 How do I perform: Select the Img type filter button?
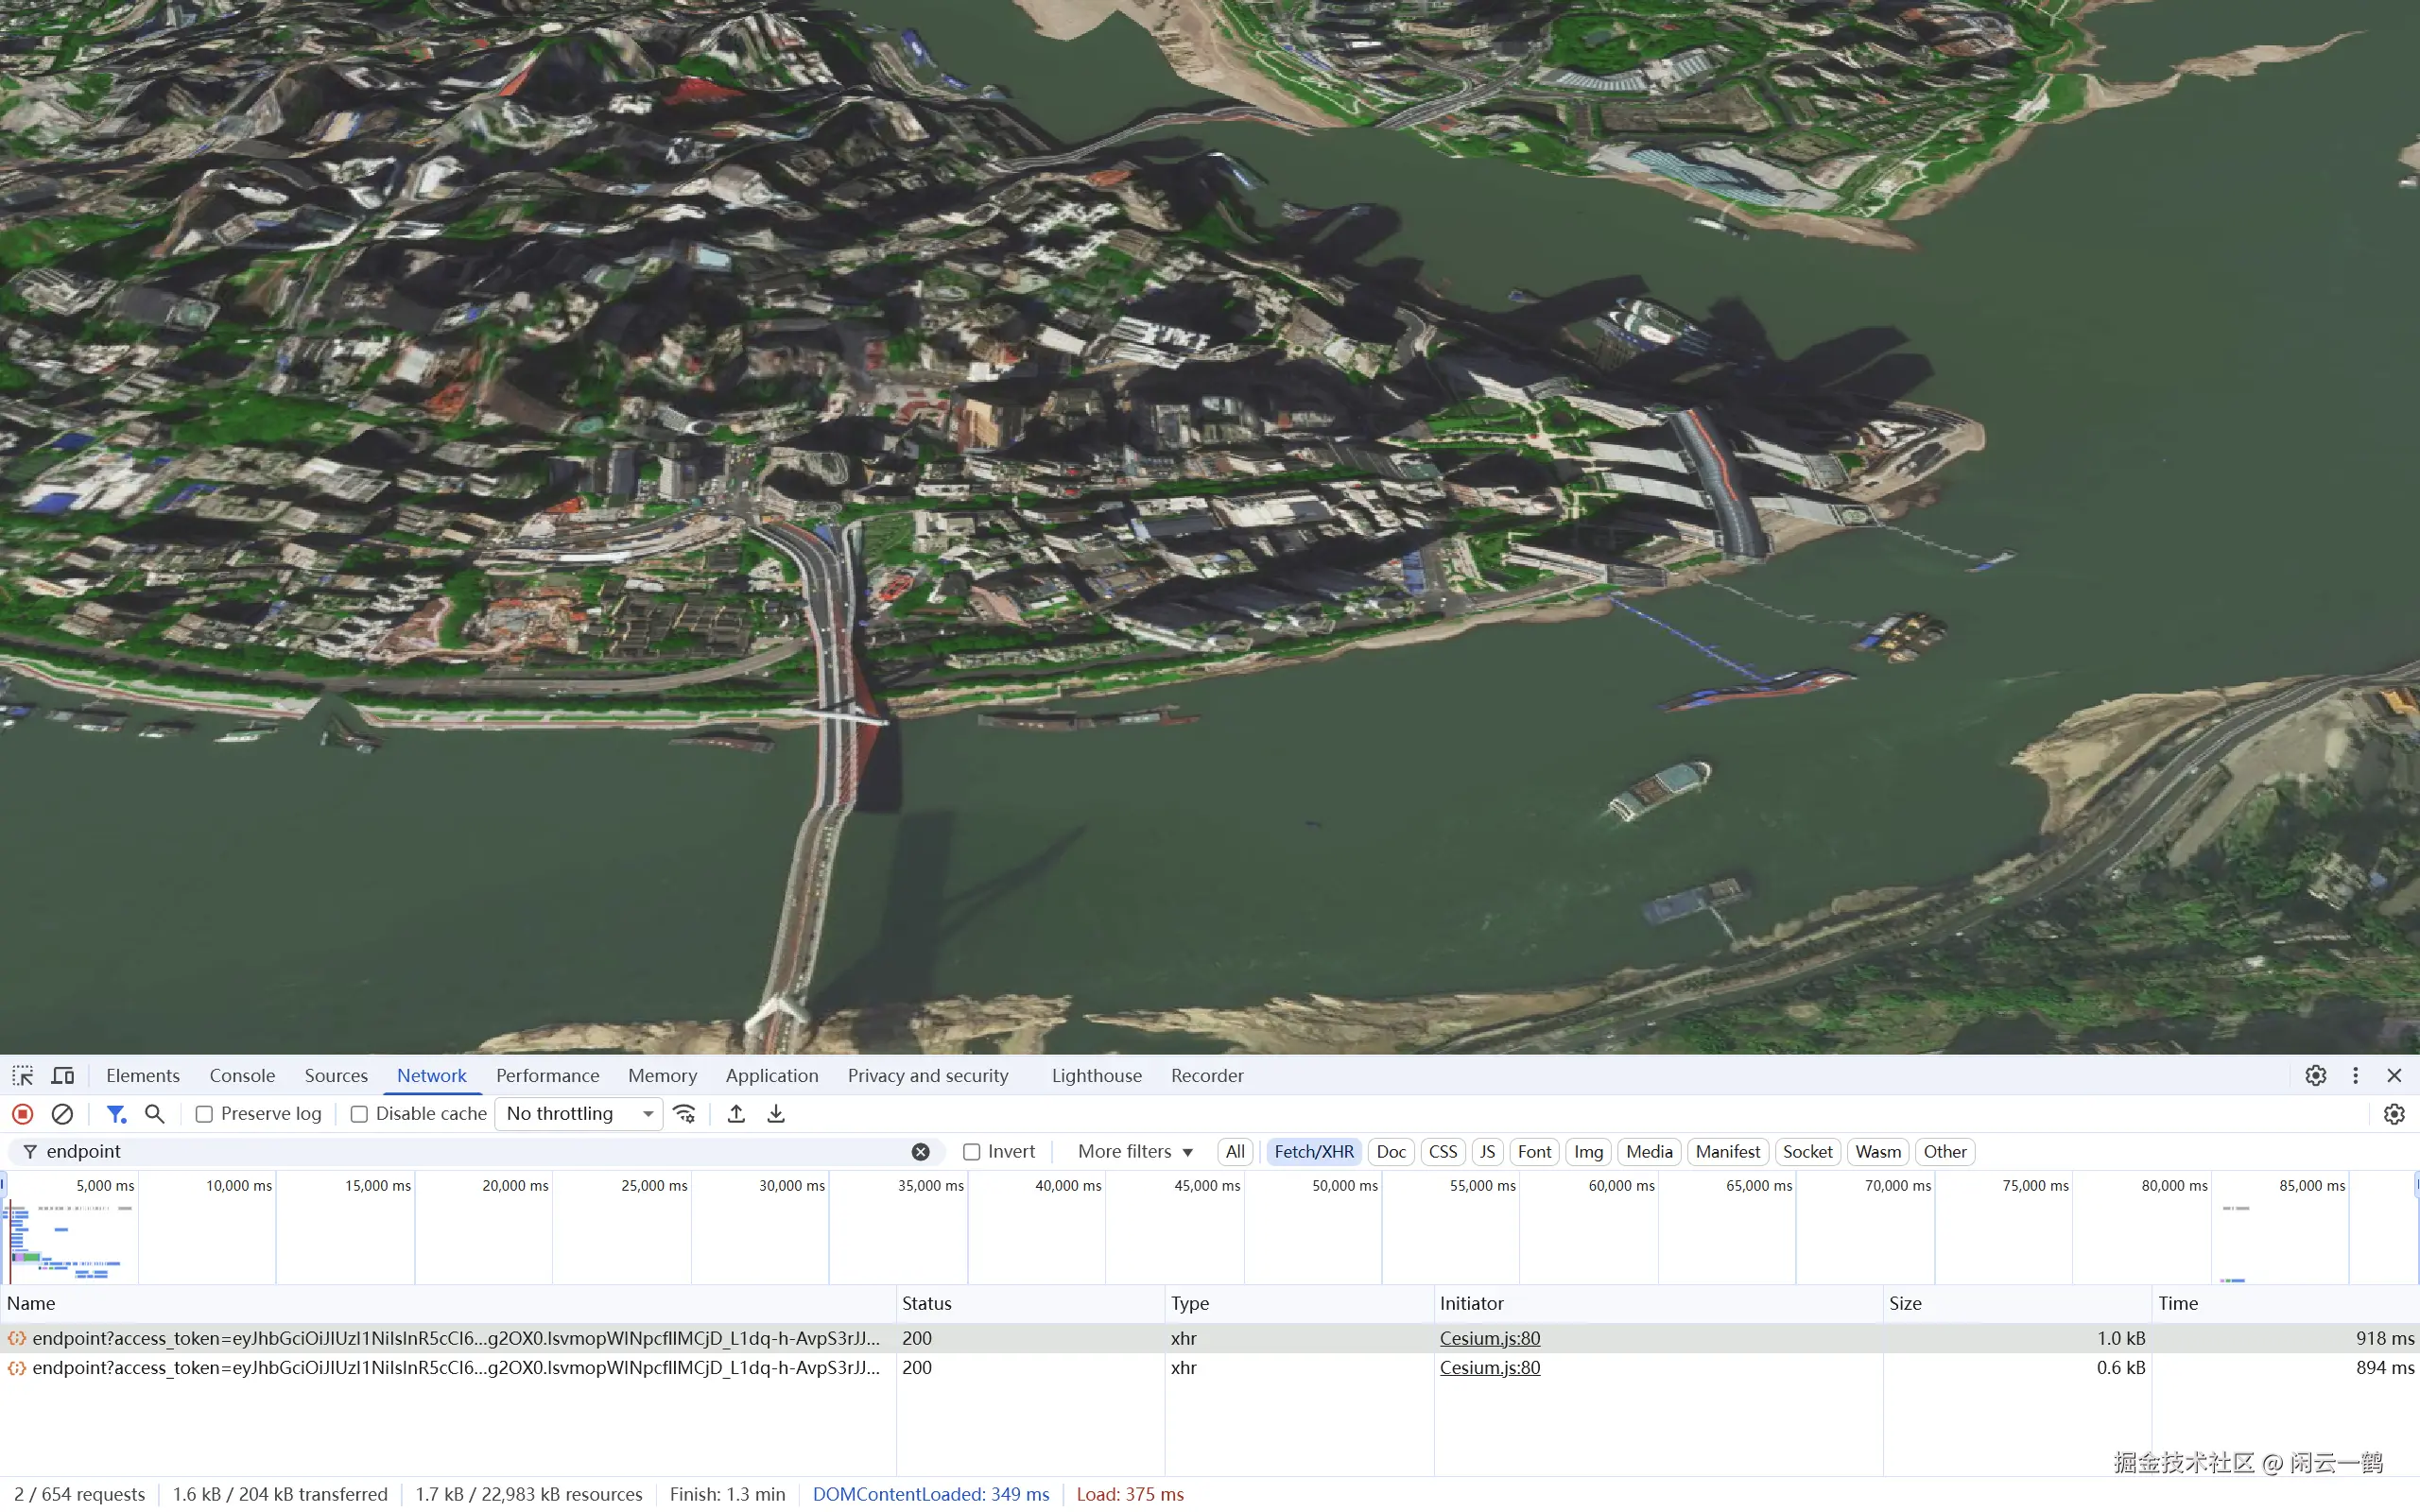click(x=1587, y=1151)
